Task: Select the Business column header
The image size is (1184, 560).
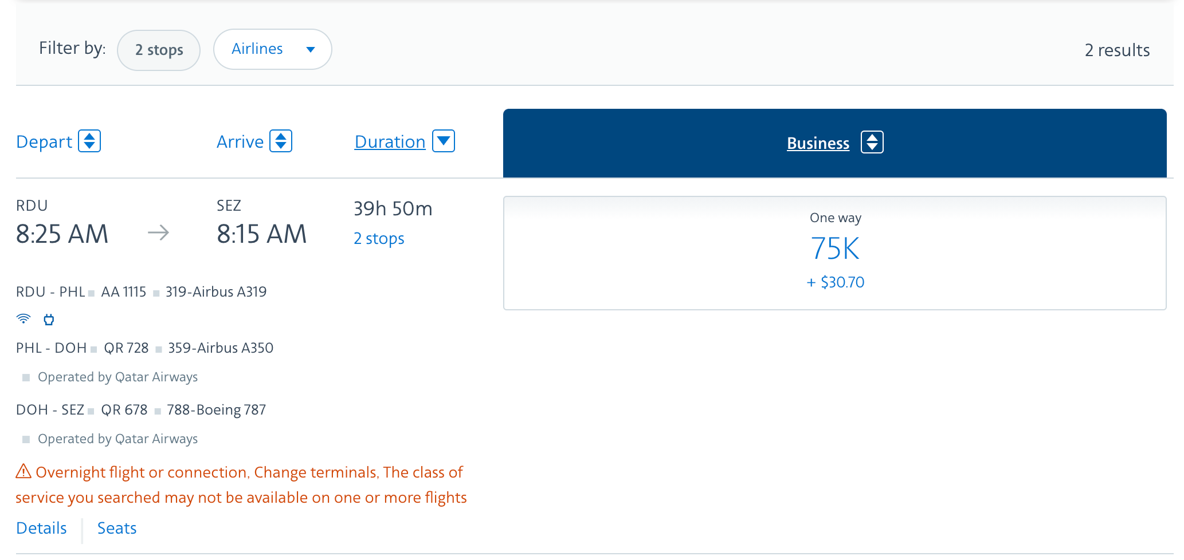Action: tap(818, 143)
